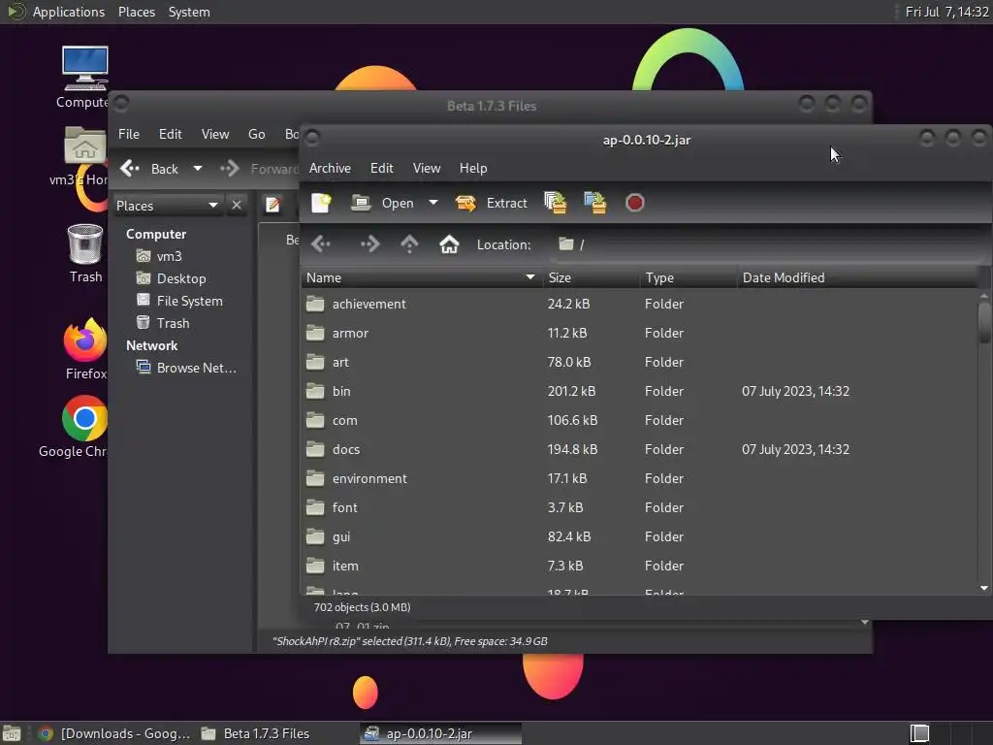Image resolution: width=993 pixels, height=745 pixels.
Task: Select File System in Places sidebar
Action: [x=181, y=301]
